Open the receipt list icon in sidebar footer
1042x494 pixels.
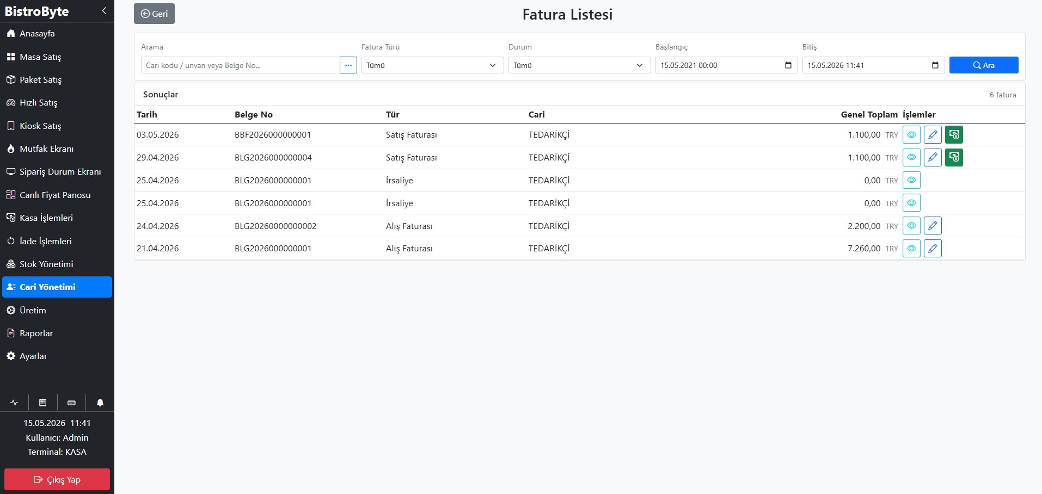pos(43,403)
